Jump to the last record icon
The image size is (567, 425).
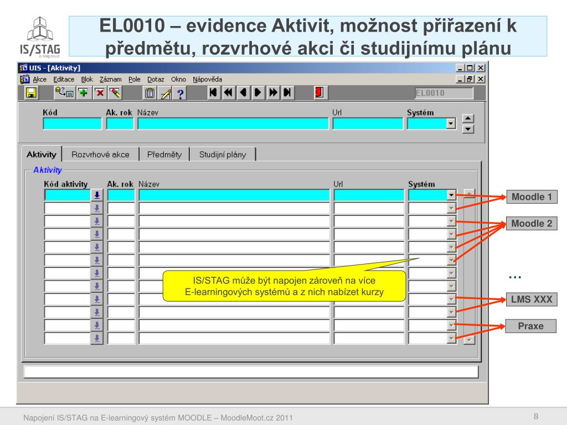point(287,92)
